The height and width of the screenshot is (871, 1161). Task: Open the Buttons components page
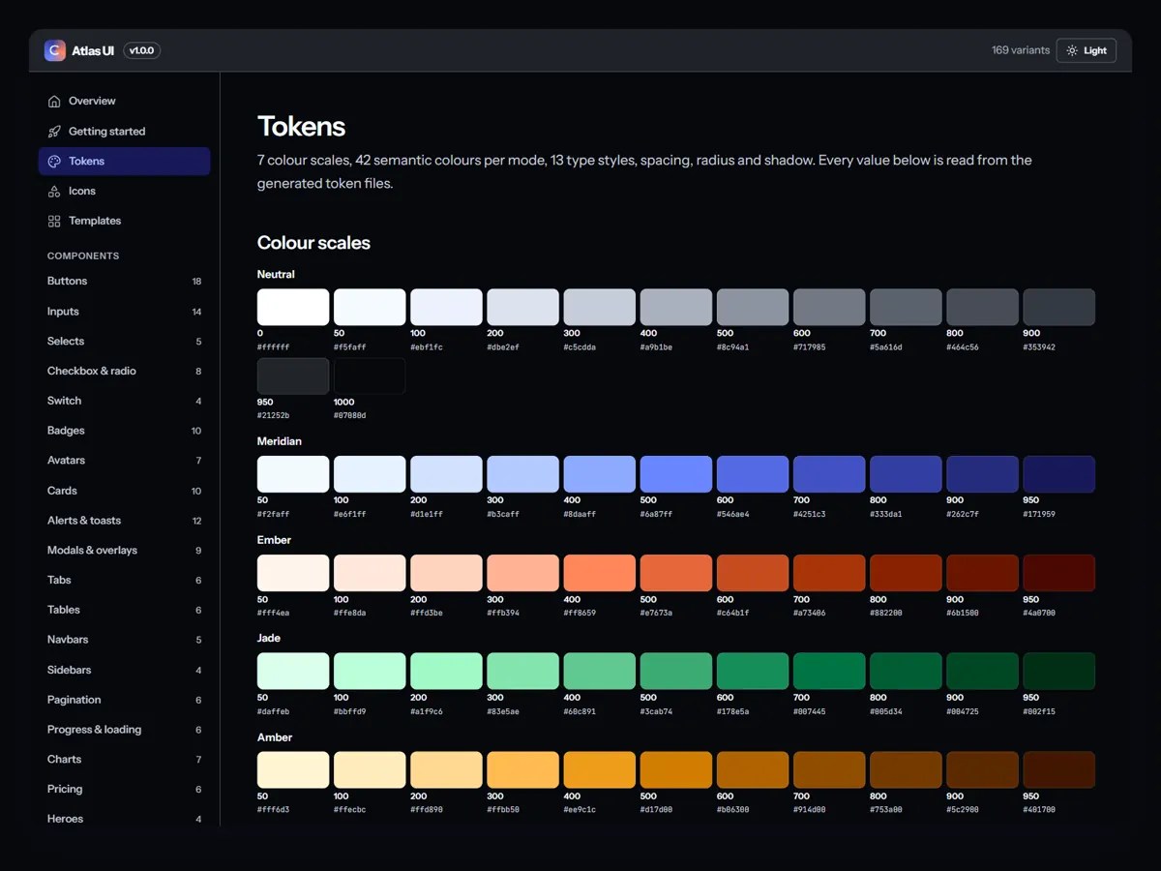click(124, 281)
